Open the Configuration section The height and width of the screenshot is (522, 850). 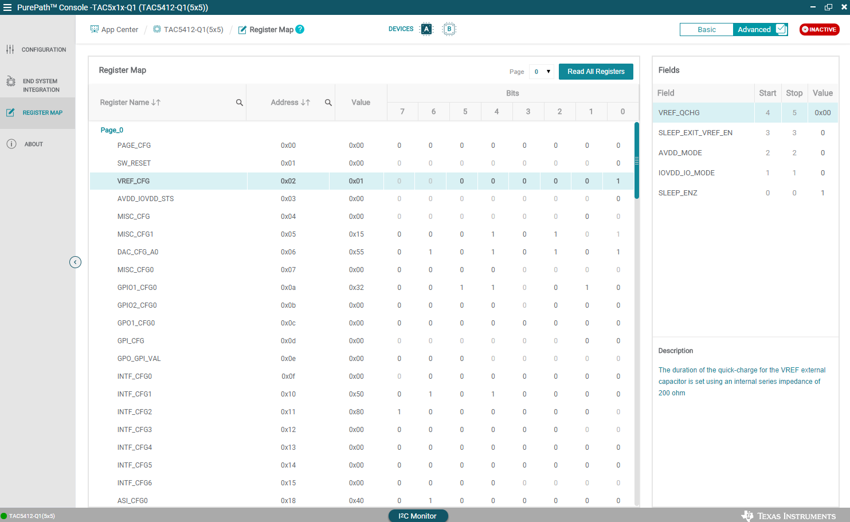pyautogui.click(x=37, y=50)
